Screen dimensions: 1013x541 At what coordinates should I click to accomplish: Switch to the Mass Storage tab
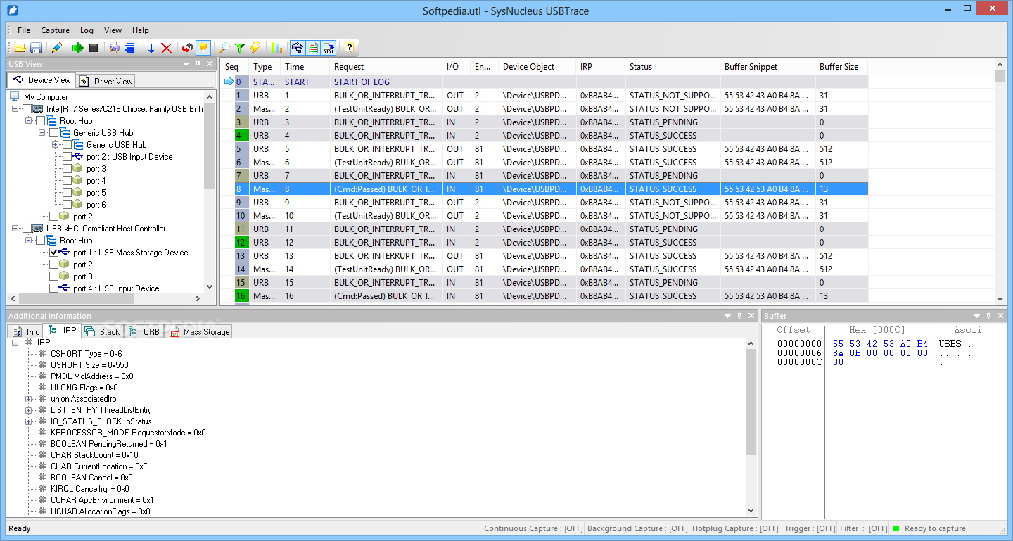(x=199, y=331)
